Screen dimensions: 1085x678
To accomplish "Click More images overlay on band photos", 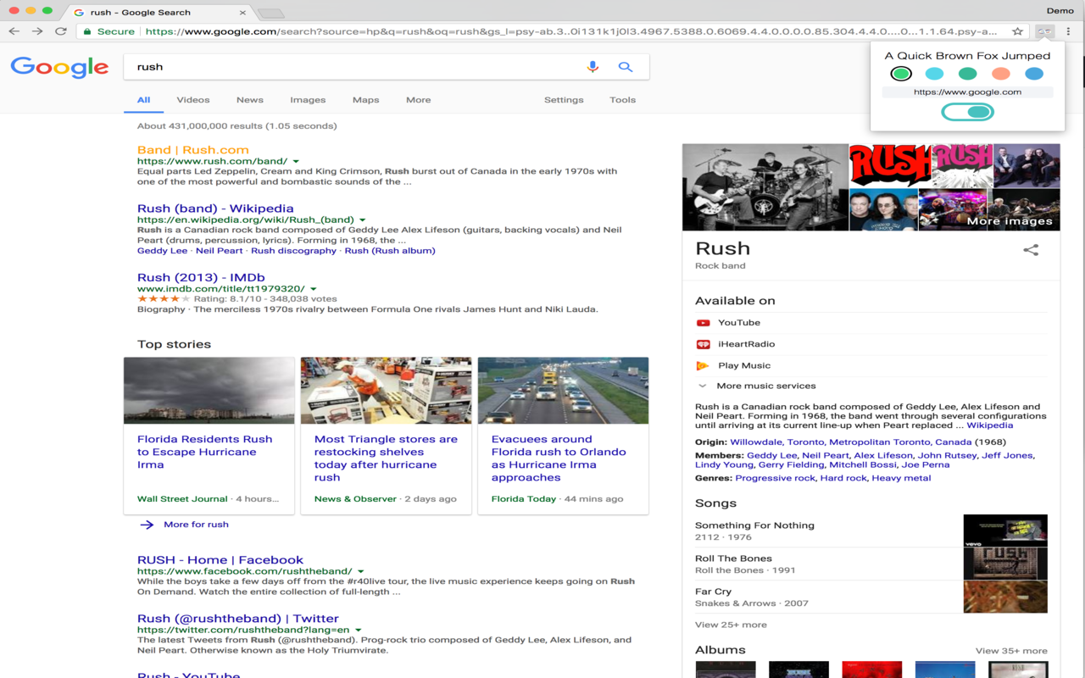I will 1010,221.
